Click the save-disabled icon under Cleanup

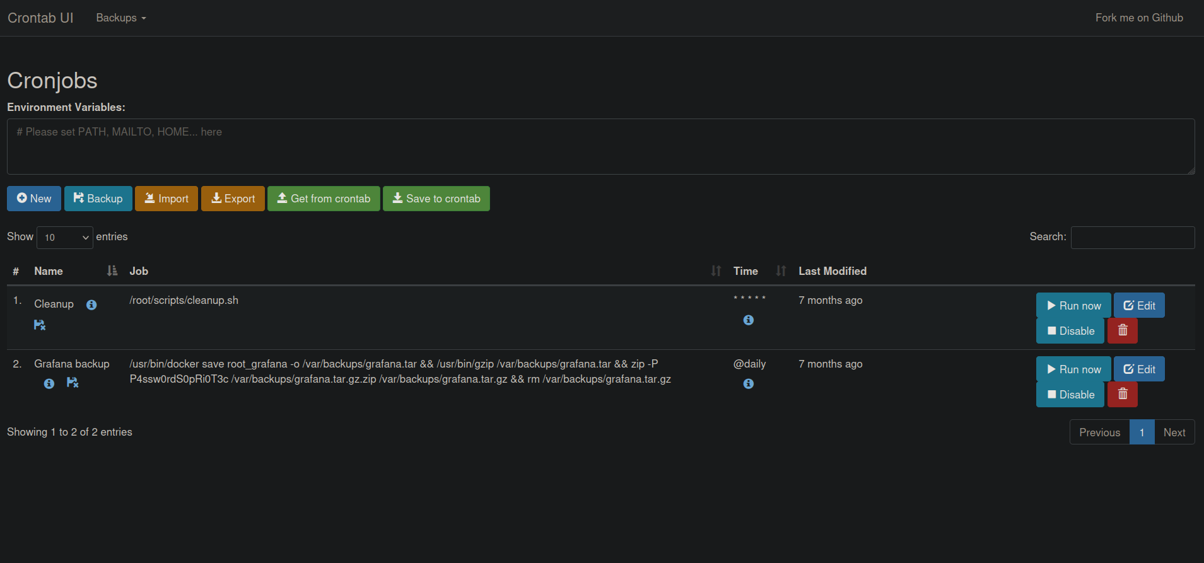point(40,325)
